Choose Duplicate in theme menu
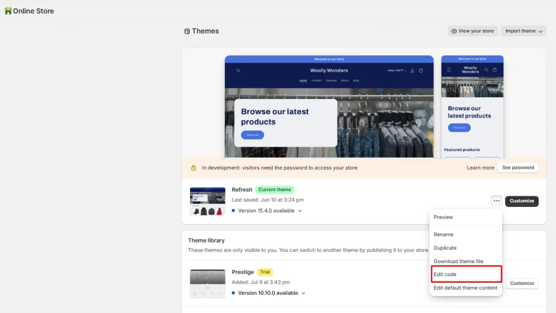The image size is (556, 313). pyautogui.click(x=465, y=248)
